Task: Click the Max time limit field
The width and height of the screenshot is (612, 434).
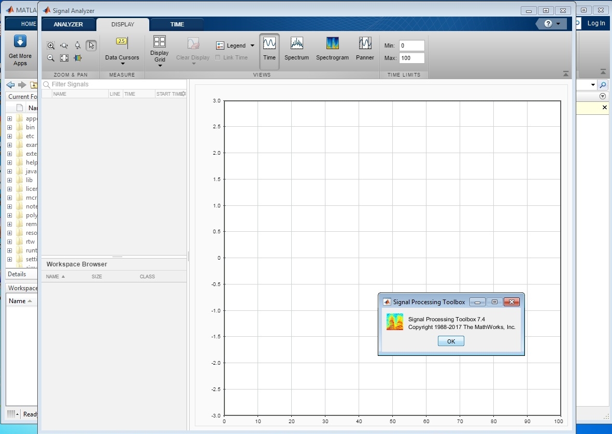Action: point(412,58)
